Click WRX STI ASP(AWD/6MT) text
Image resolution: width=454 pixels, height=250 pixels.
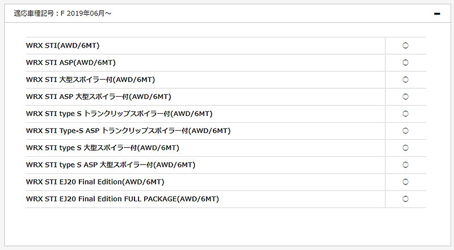[71, 63]
